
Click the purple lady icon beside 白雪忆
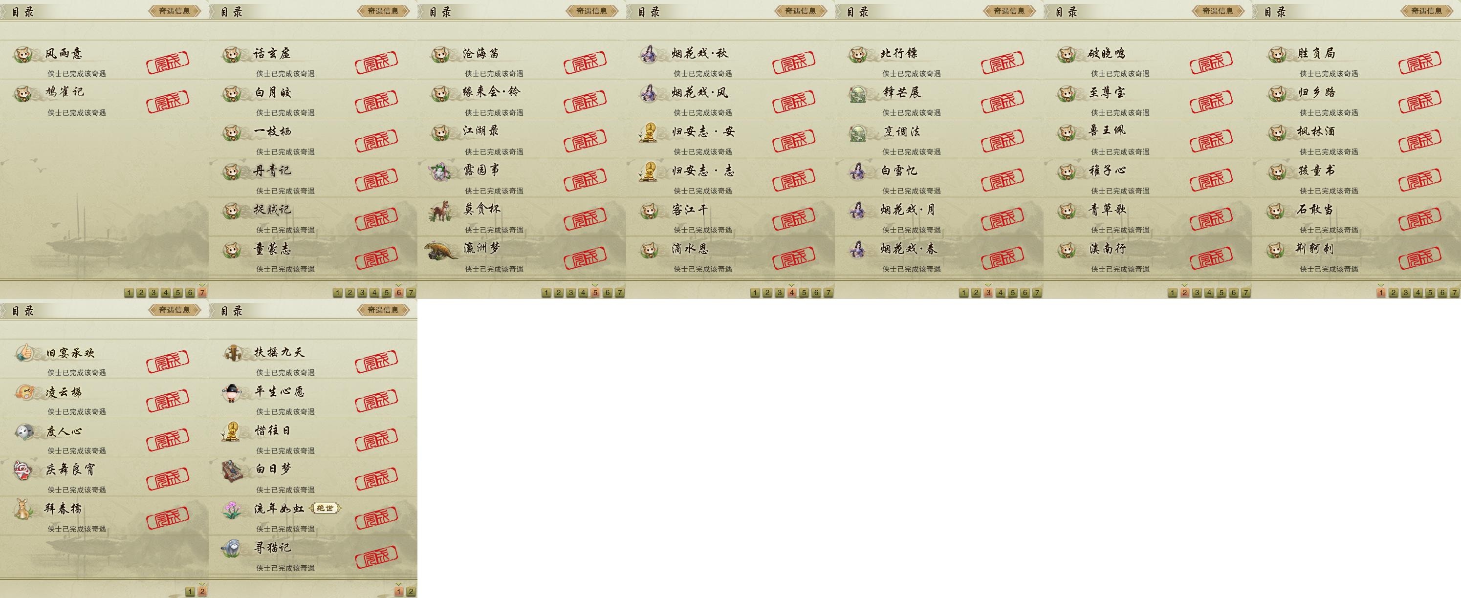click(x=857, y=171)
